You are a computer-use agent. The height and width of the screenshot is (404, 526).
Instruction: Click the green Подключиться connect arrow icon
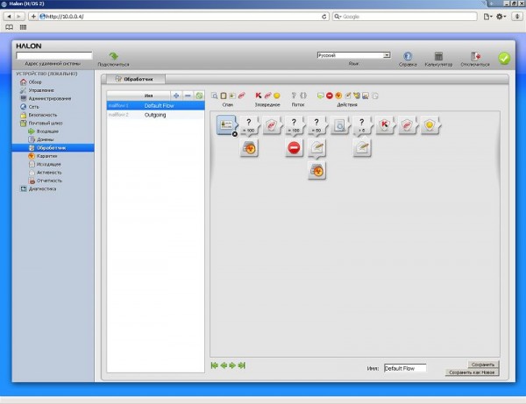(113, 55)
